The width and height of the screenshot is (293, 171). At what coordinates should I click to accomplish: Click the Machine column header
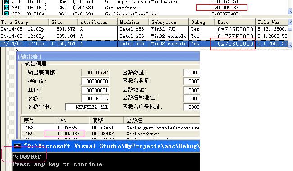(x=133, y=22)
